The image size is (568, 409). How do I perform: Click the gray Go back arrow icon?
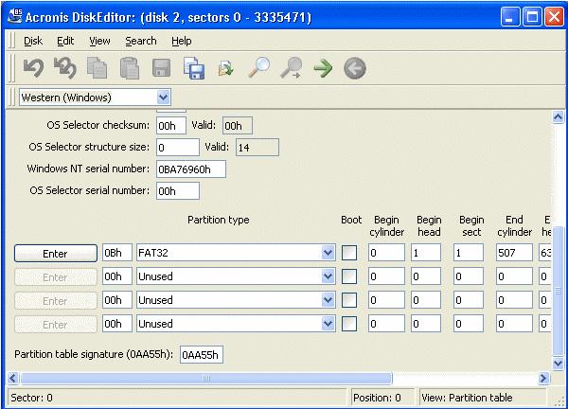[x=355, y=68]
